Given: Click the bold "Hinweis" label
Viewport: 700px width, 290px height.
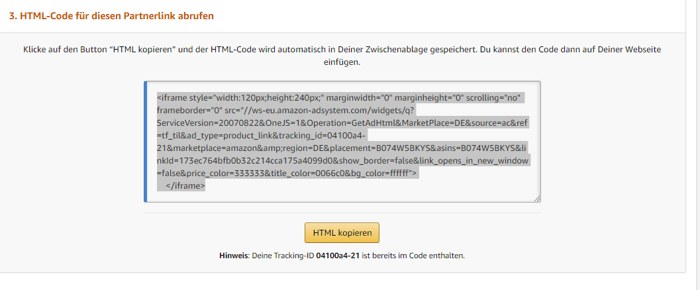Looking at the screenshot, I should 233,256.
